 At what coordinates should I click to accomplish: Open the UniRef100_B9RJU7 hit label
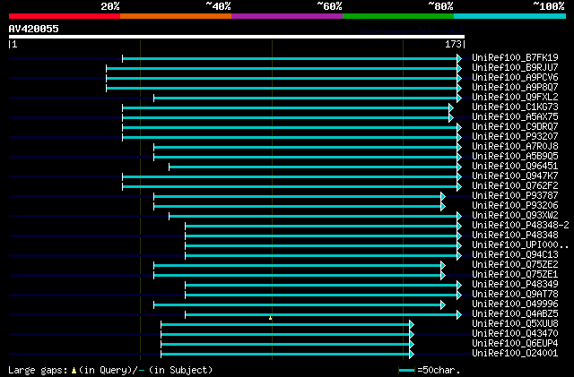(515, 68)
